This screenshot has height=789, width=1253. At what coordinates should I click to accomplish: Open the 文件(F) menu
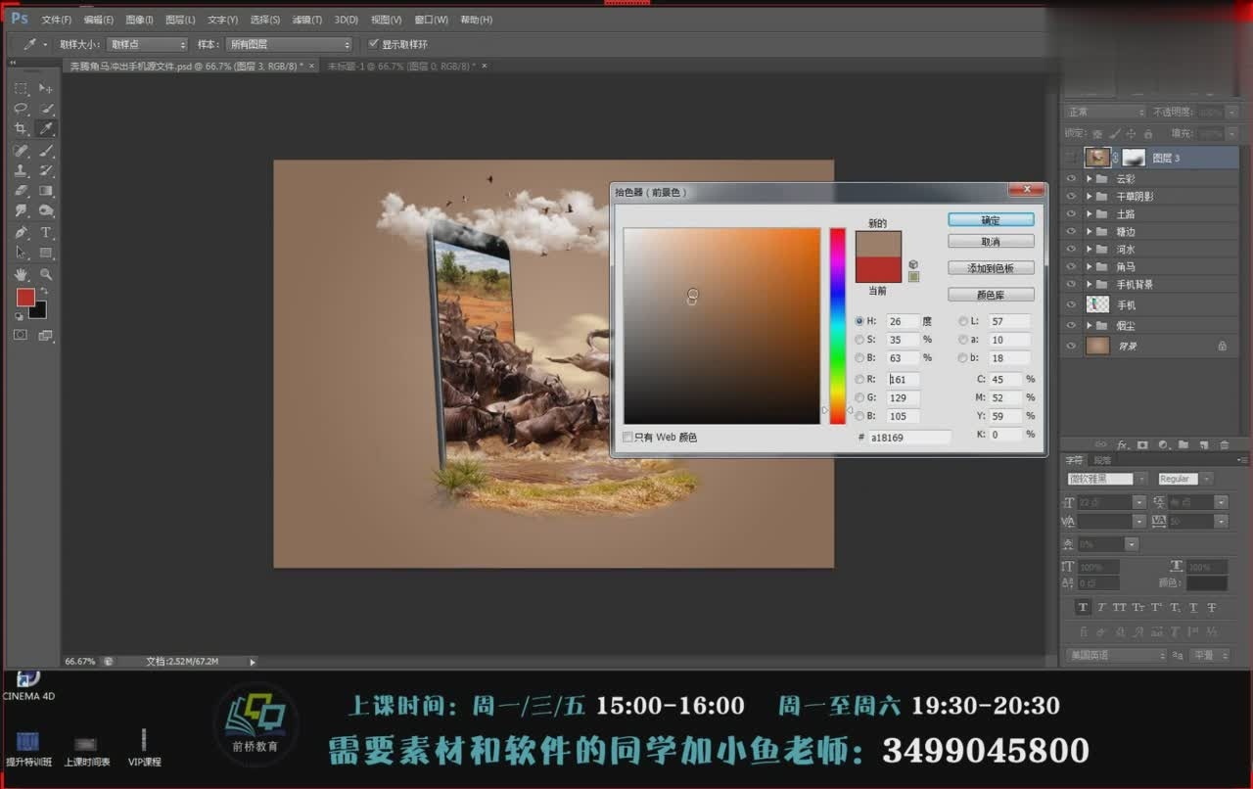click(x=56, y=20)
